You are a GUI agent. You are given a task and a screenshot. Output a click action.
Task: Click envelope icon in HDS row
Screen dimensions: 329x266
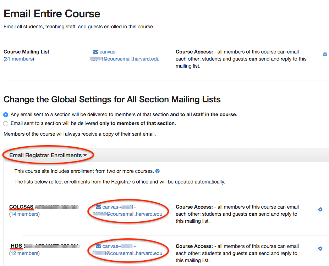[98, 246]
